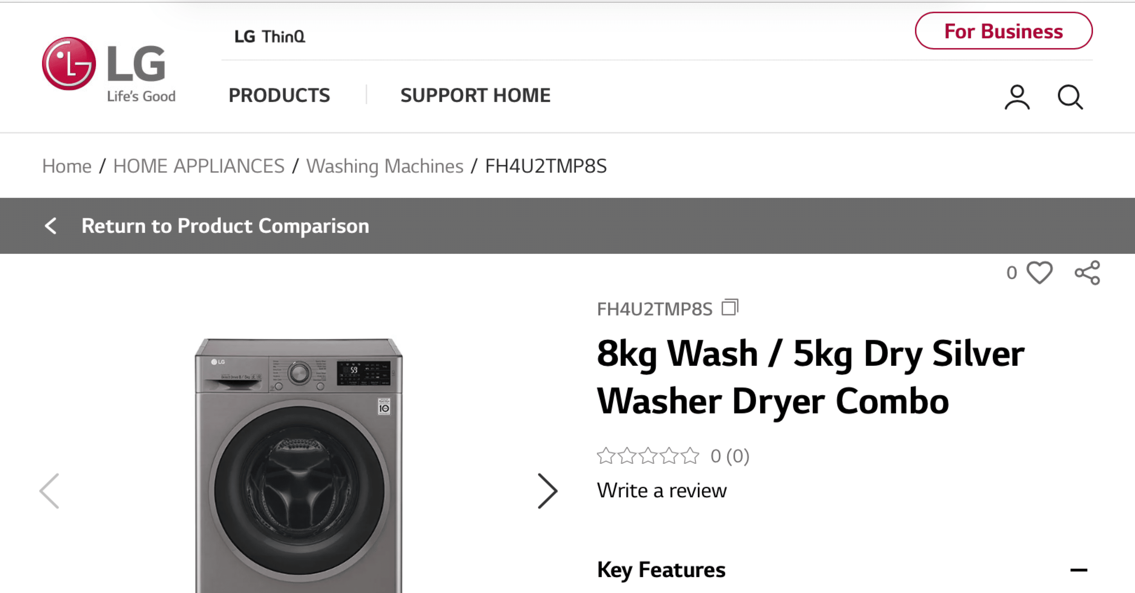The height and width of the screenshot is (593, 1135).
Task: Add product to wishlist with heart icon
Action: pos(1039,273)
